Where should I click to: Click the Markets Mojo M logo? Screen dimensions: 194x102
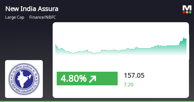tap(187, 8)
